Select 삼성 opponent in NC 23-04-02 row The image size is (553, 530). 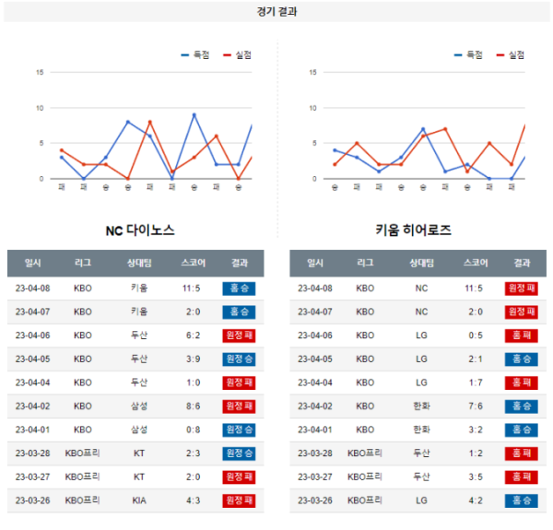[139, 406]
